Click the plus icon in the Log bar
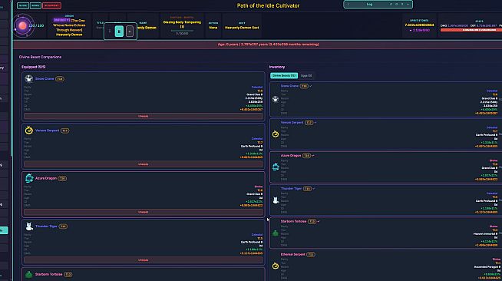This screenshot has height=281, width=502. click(408, 4)
